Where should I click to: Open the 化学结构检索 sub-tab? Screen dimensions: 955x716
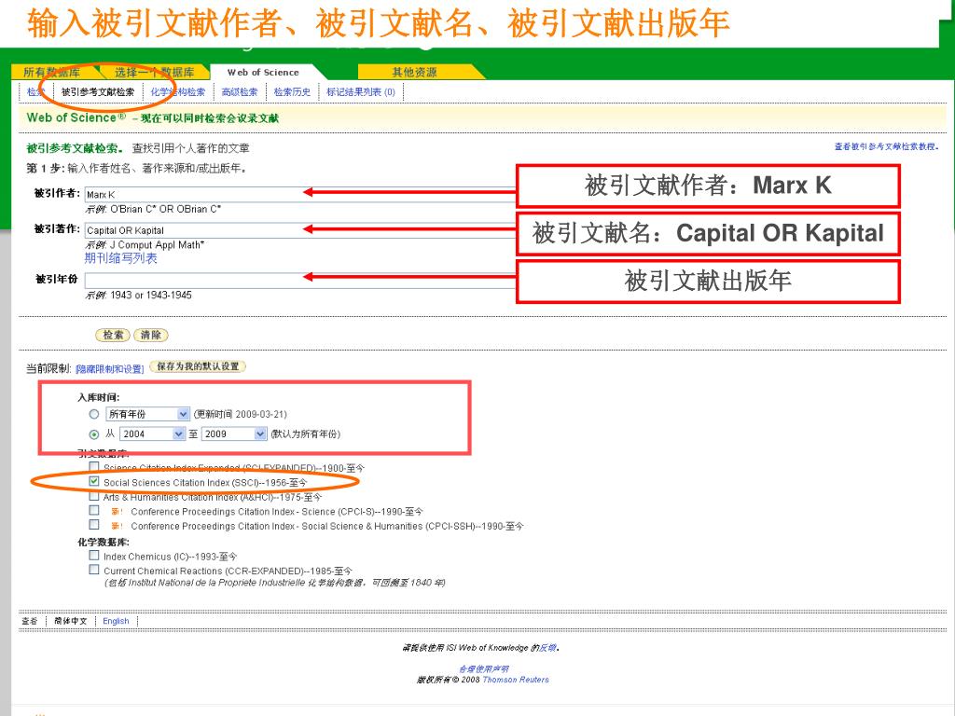click(x=178, y=92)
